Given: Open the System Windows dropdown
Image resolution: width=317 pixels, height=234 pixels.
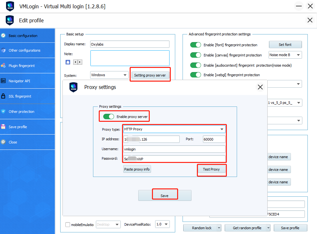Looking at the screenshot, I should [x=109, y=75].
